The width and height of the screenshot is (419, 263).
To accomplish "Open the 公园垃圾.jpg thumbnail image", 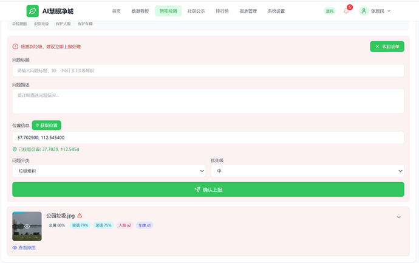I will (x=27, y=227).
